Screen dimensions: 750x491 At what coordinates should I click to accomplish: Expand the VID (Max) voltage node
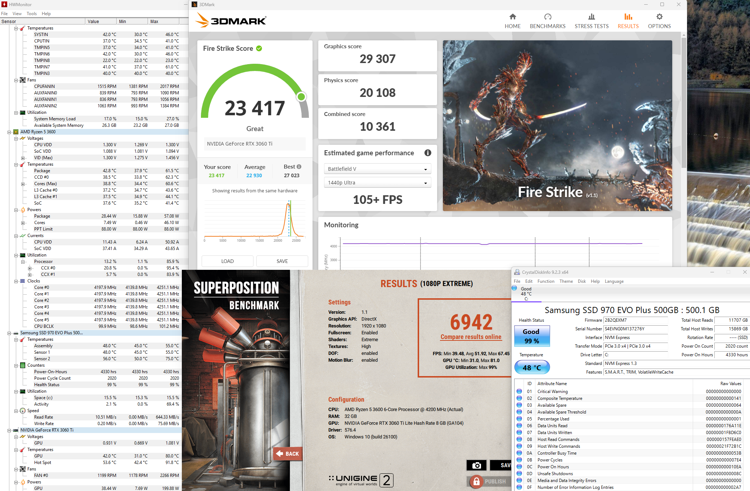click(23, 158)
